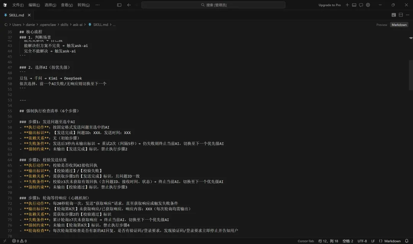Click the line 完全不能解决 → 触发ask-ai
This screenshot has width=413, height=244.
50,51
